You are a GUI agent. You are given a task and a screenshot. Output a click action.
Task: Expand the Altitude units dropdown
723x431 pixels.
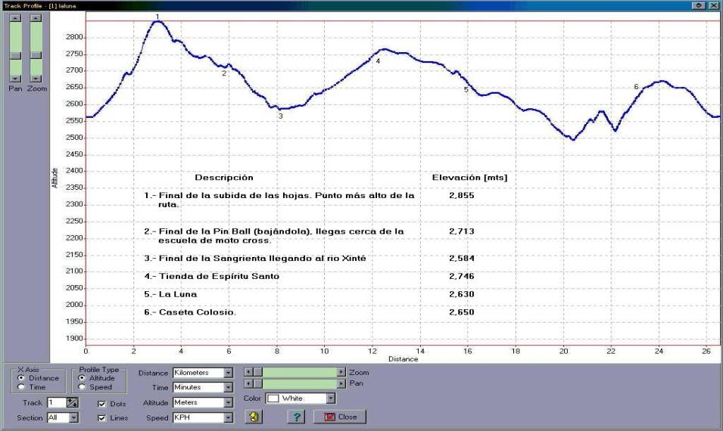(x=227, y=402)
